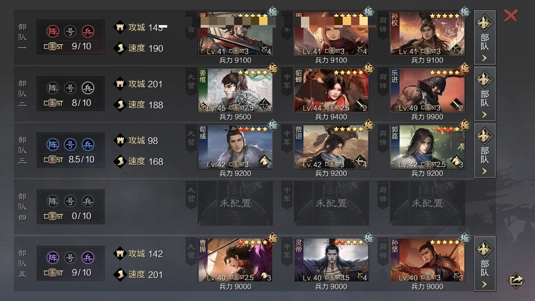Viewport: 535px width, 301px height.
Task: Click the 速度 speed icon for 部队三
Action: point(120,161)
